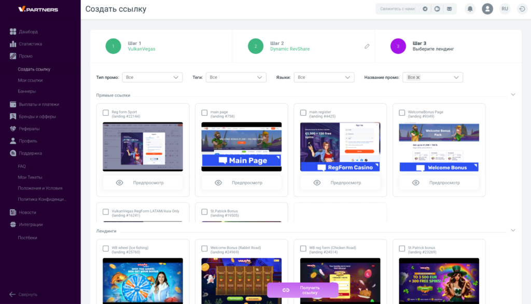Image resolution: width=531 pixels, height=304 pixels.
Task: Preview the main page landing
Action: [242, 183]
